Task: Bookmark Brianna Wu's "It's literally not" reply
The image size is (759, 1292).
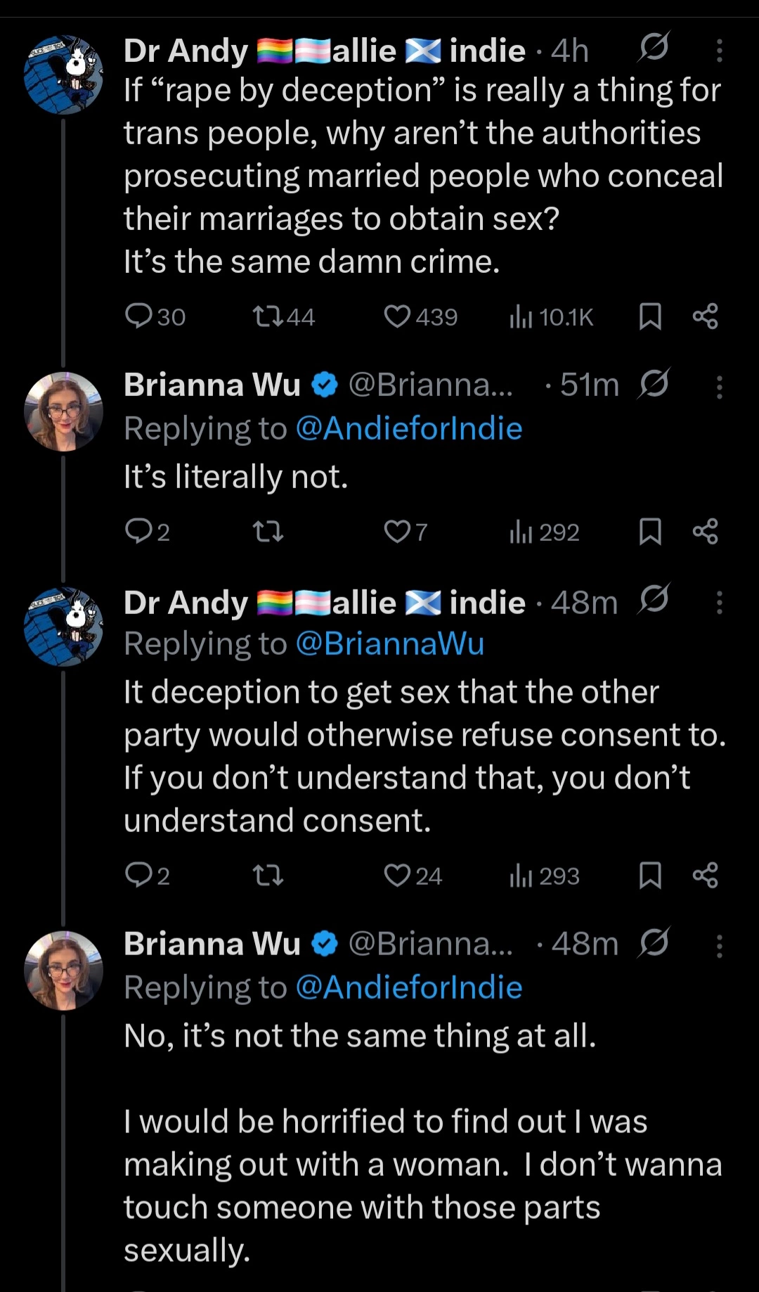Action: coord(650,532)
